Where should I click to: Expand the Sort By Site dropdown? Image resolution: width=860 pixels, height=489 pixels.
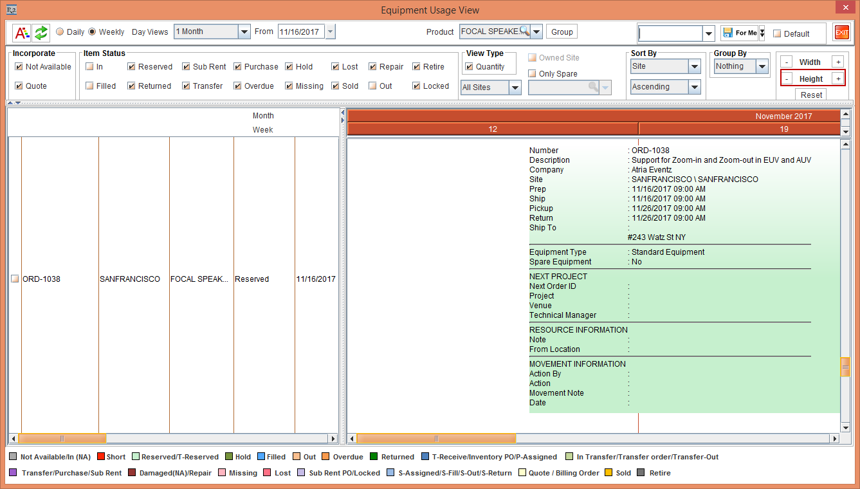click(x=694, y=66)
